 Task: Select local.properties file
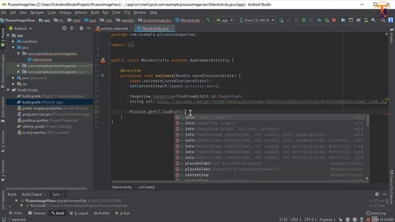[43, 133]
